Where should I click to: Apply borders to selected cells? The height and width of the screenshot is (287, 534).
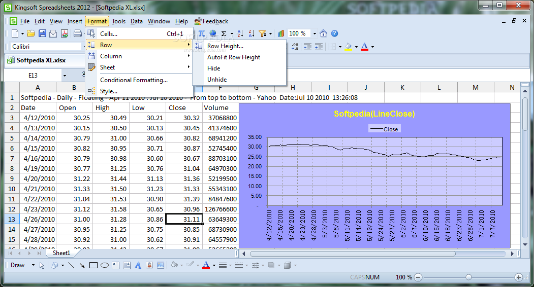point(332,47)
